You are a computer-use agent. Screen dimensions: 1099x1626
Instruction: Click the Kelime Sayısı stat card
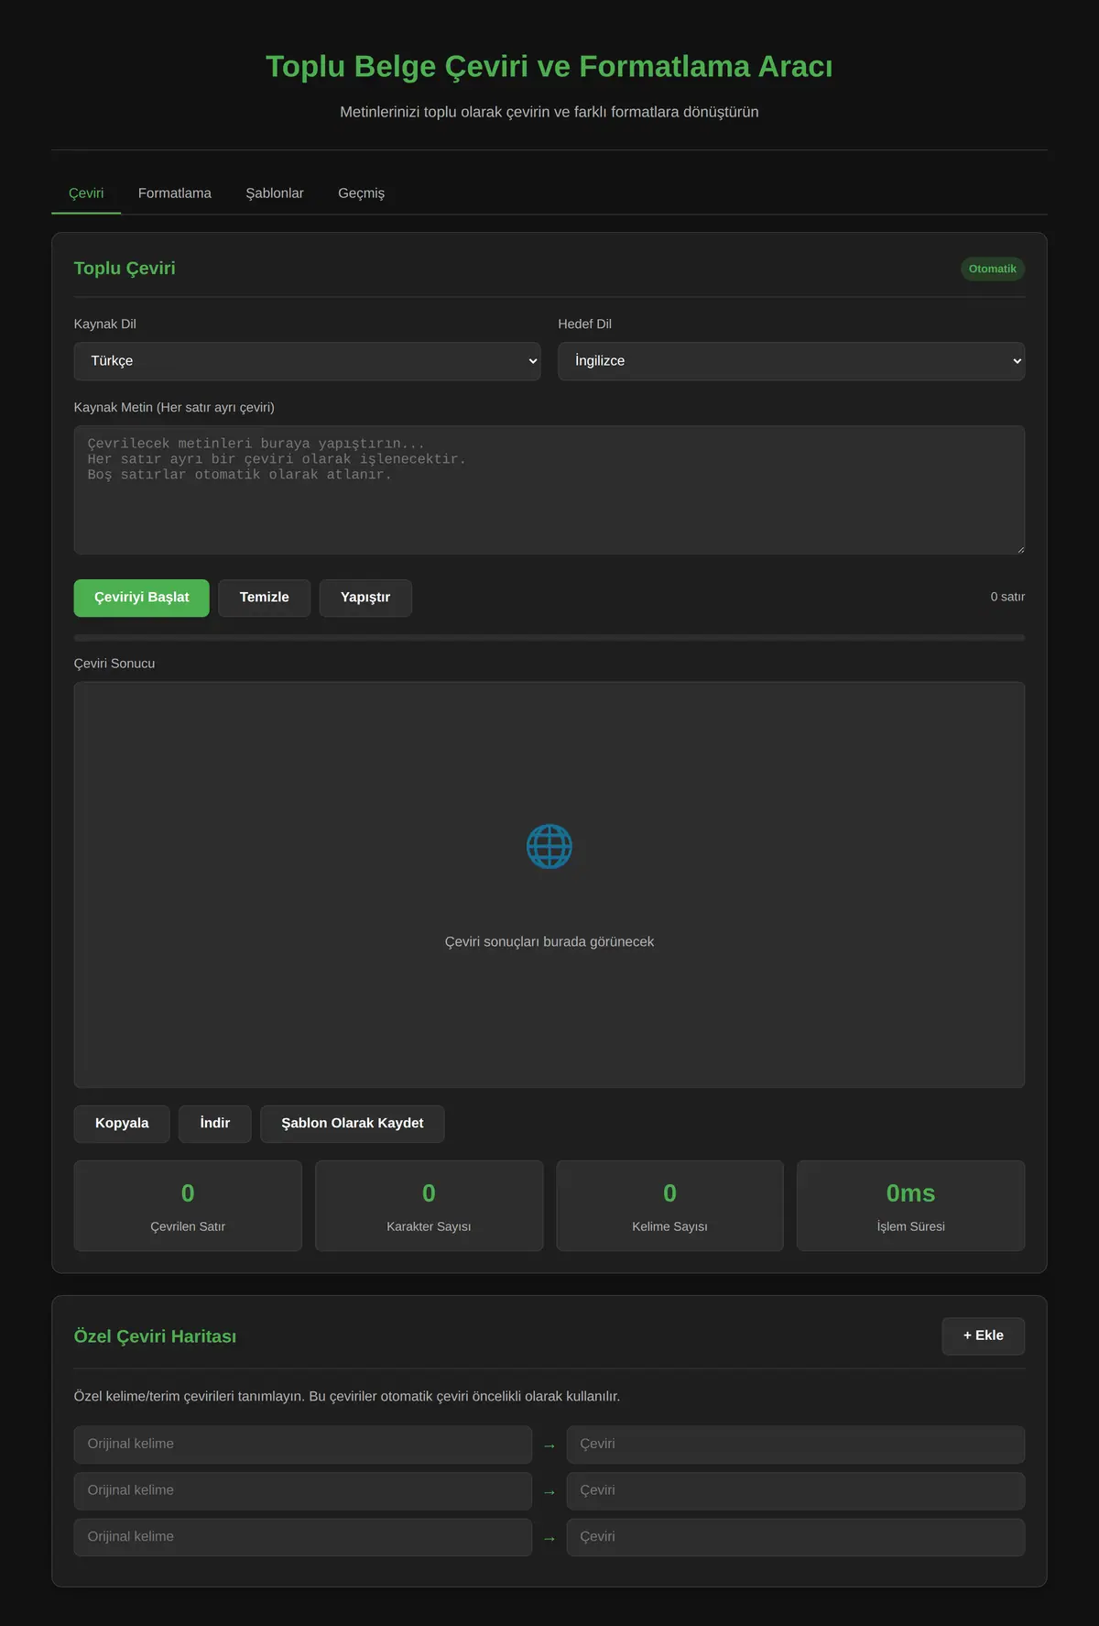pos(670,1206)
